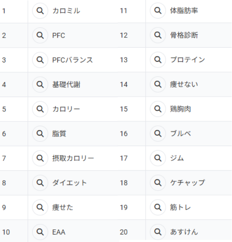Select the 痩せない keyword

point(184,85)
